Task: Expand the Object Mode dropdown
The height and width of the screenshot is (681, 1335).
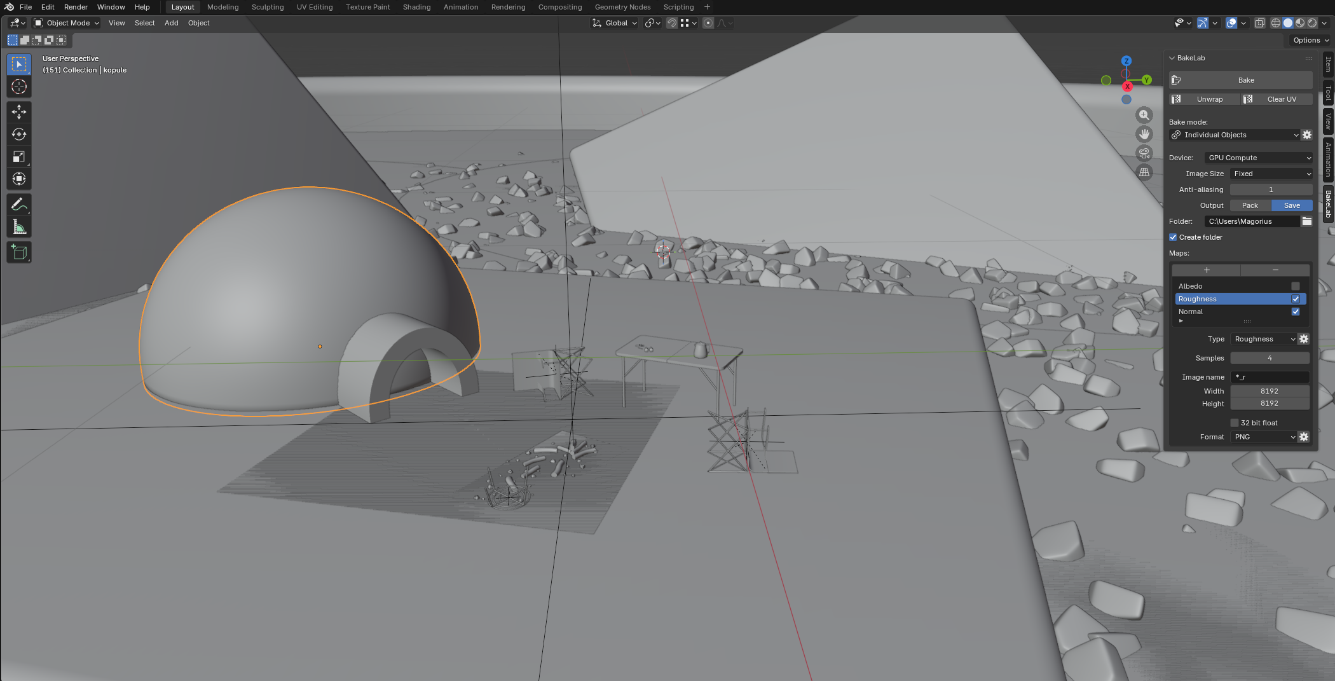Action: point(67,23)
